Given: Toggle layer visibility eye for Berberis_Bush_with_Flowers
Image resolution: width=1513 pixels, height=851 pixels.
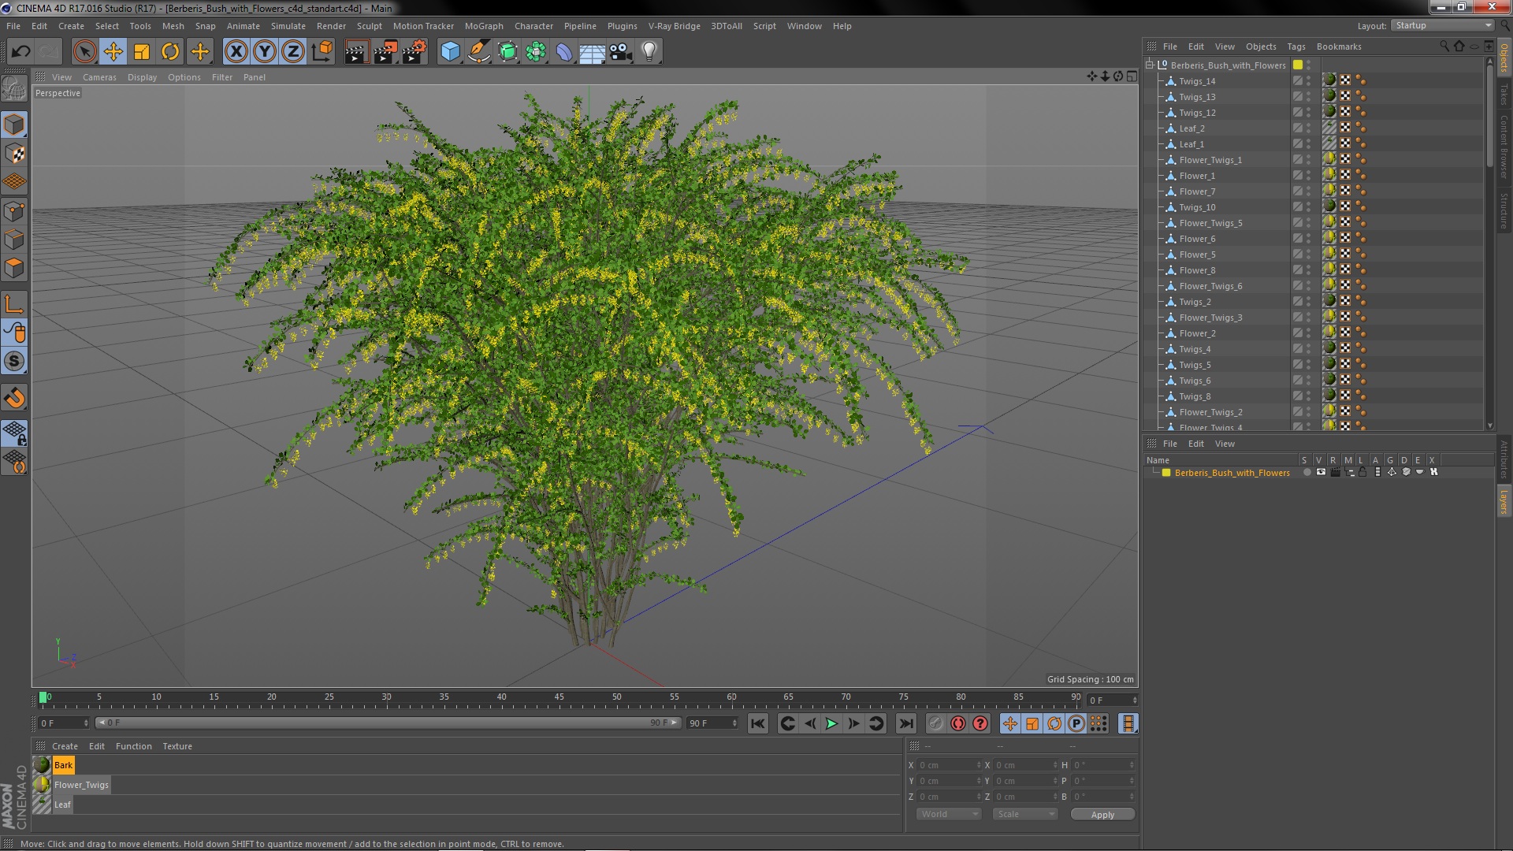Looking at the screenshot, I should click(1321, 473).
